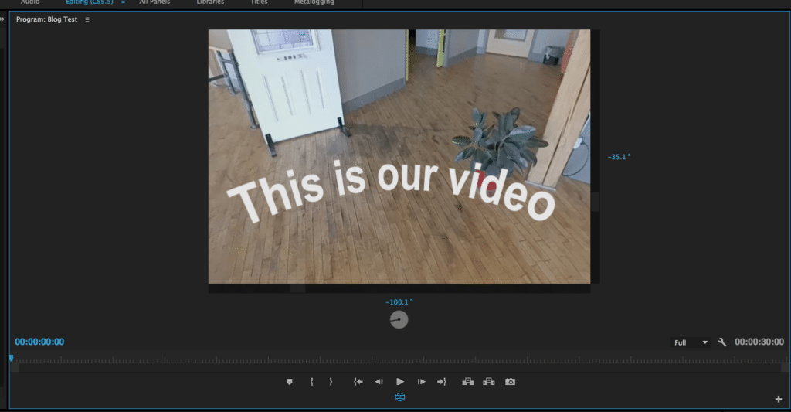Screen dimensions: 791x412
Task: Go to In point icon
Action: pyautogui.click(x=358, y=382)
